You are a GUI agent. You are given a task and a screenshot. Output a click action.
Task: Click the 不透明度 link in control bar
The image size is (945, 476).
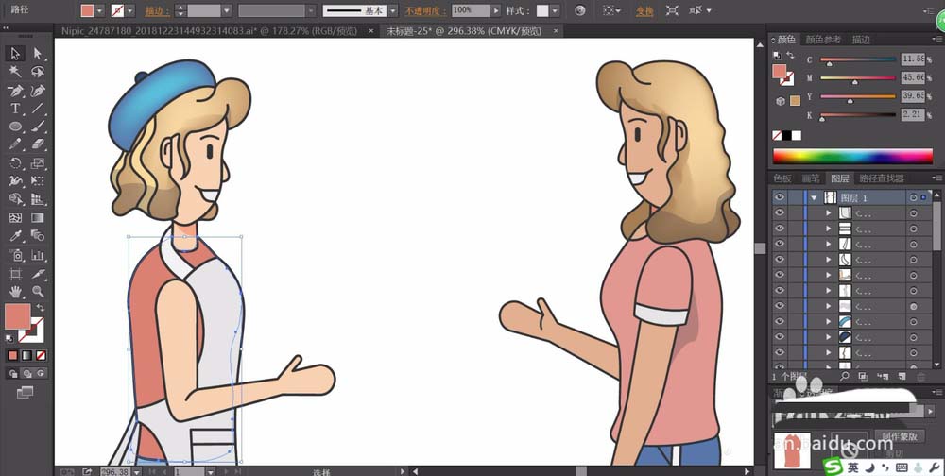tap(426, 10)
